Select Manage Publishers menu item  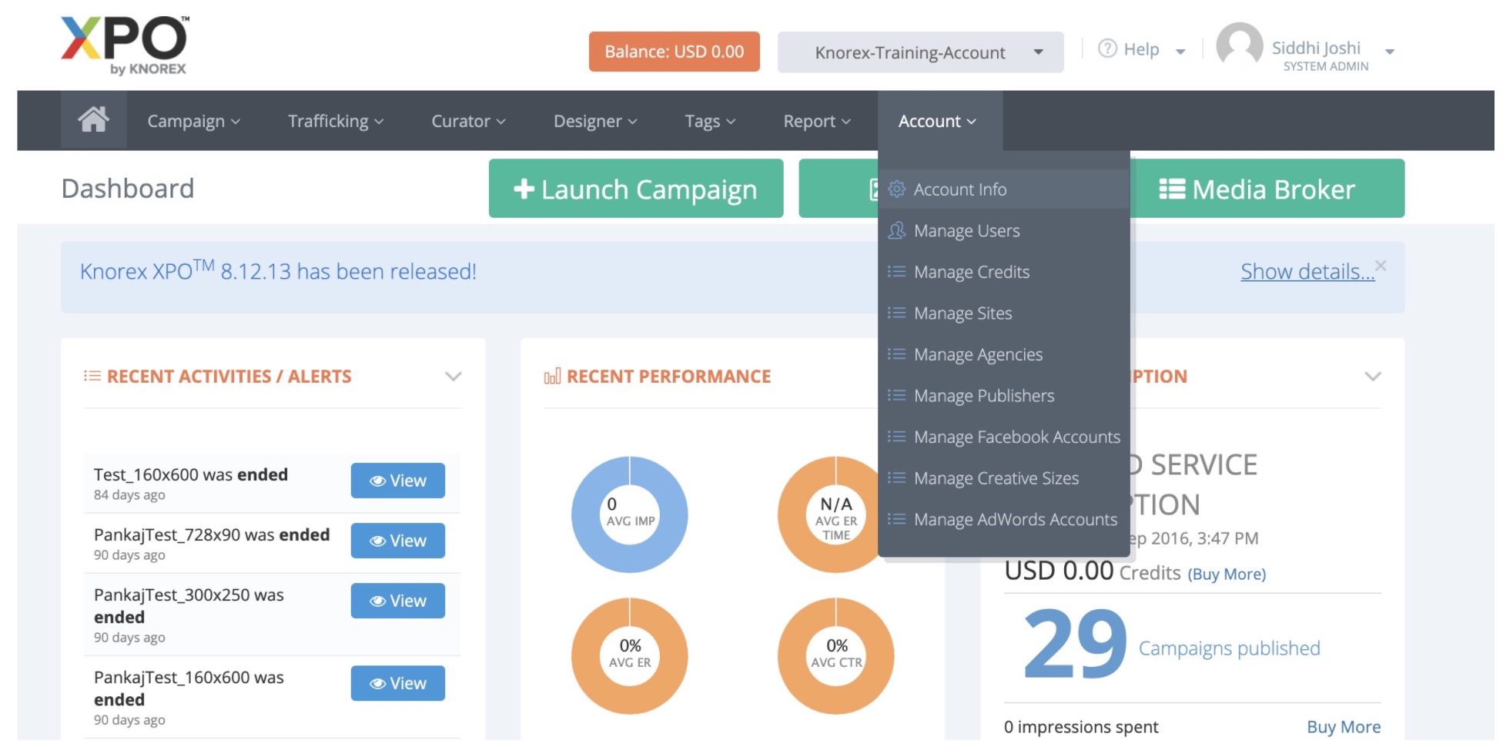pos(1004,395)
